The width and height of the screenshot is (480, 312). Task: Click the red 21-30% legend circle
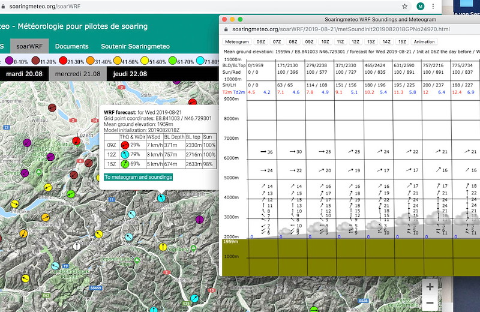pos(63,61)
